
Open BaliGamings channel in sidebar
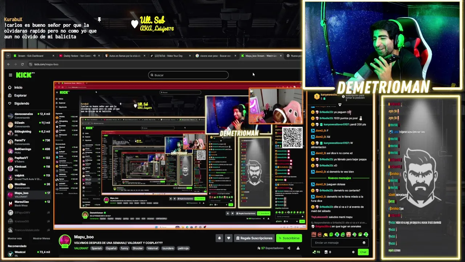click(29, 151)
